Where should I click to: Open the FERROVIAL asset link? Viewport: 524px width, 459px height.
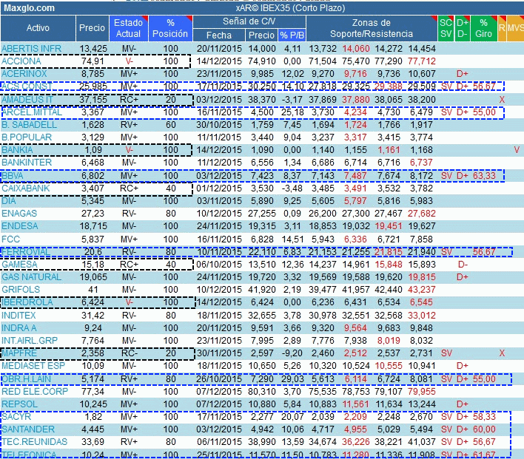tap(26, 252)
